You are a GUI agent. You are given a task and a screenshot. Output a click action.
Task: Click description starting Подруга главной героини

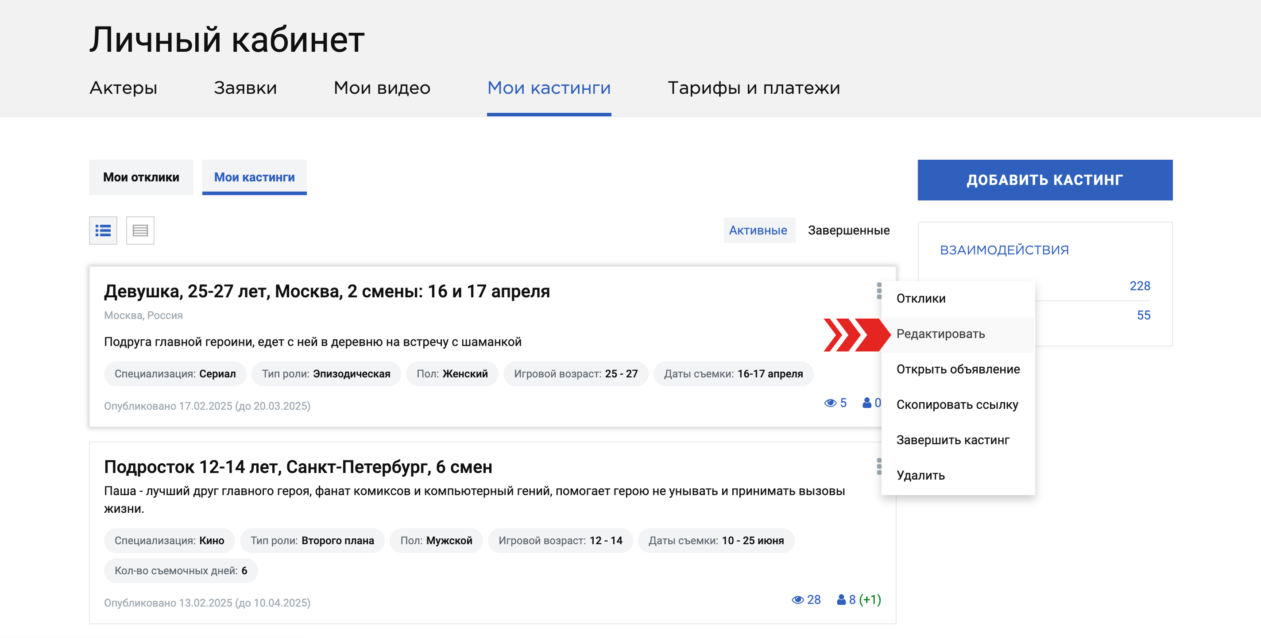coord(312,342)
